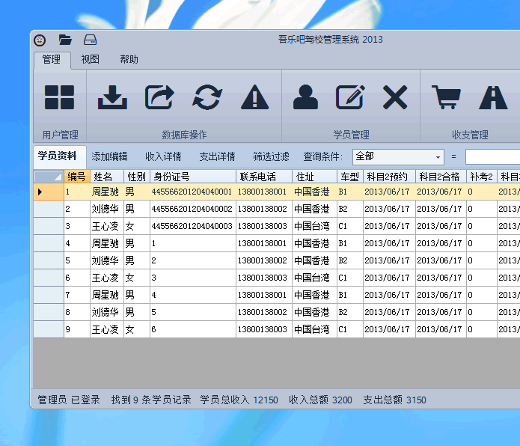520x446 pixels.
Task: Sort by the 车型 column header
Action: pyautogui.click(x=350, y=177)
